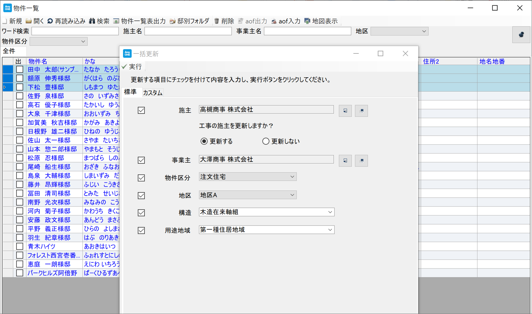Click the second icon button beside 施主 field
The width and height of the screenshot is (532, 314).
pyautogui.click(x=361, y=111)
